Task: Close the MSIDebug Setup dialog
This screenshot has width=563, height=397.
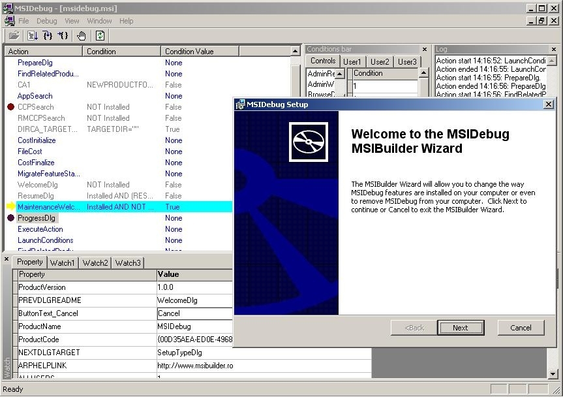Action: click(x=549, y=104)
